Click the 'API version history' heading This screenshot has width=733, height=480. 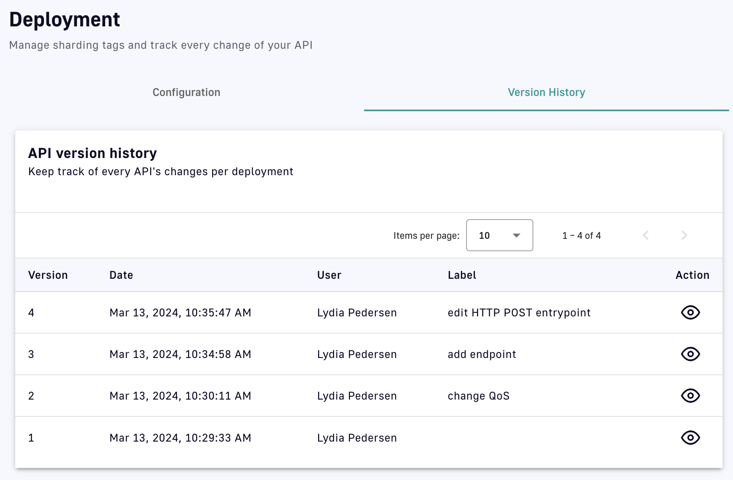[92, 153]
